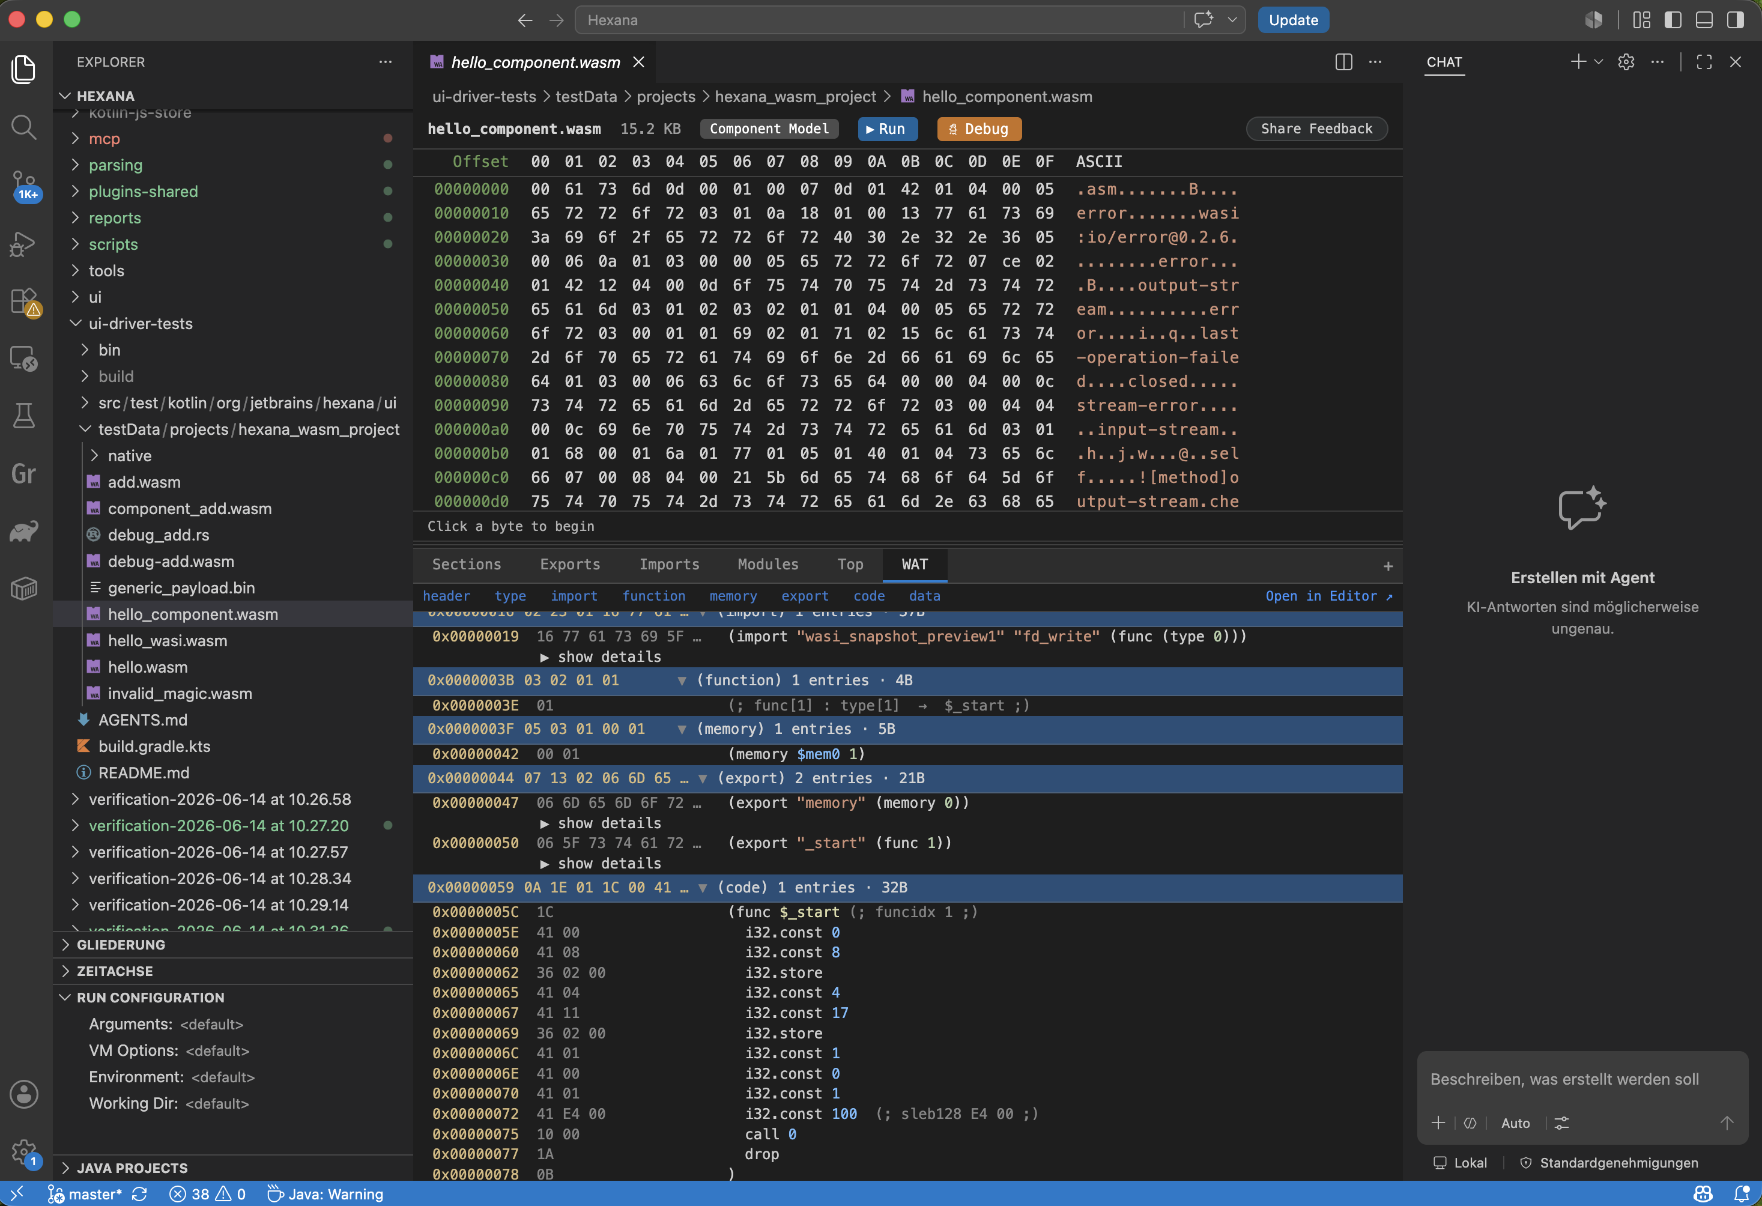Open the Testing flask view
1762x1206 pixels.
23,416
